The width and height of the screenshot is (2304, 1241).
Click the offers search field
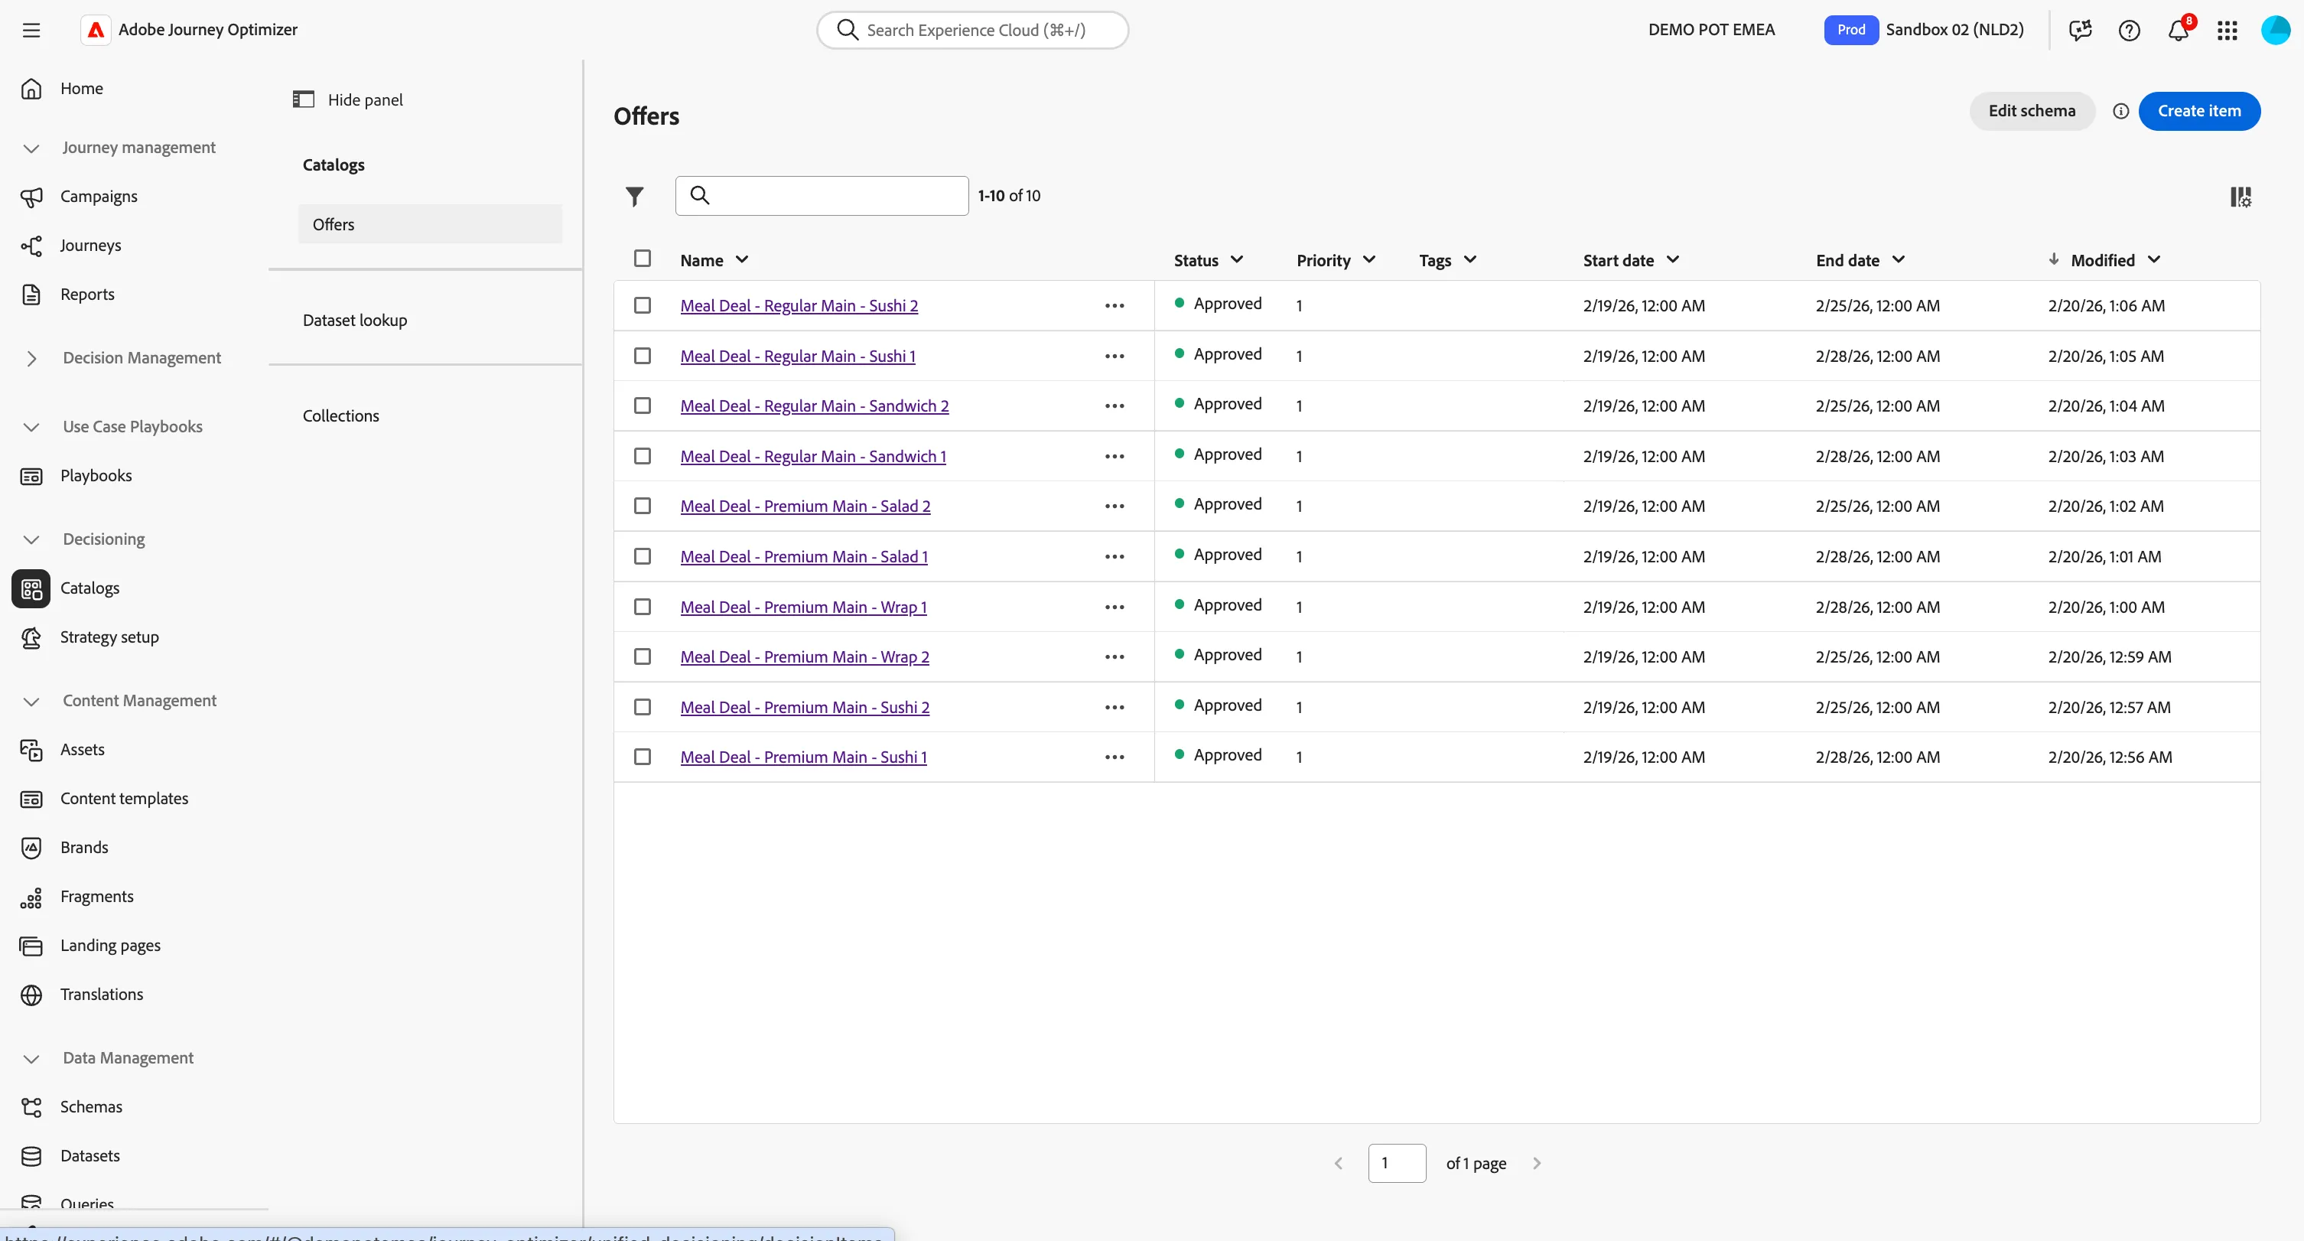[821, 196]
